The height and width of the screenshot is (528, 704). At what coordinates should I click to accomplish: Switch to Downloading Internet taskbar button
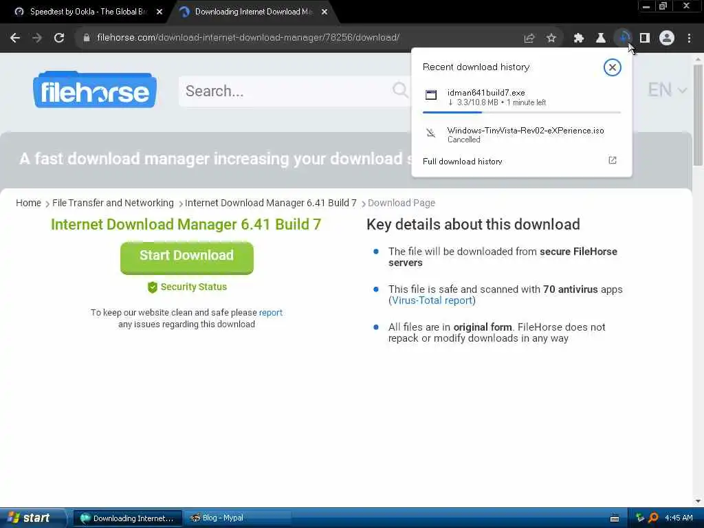[127, 518]
